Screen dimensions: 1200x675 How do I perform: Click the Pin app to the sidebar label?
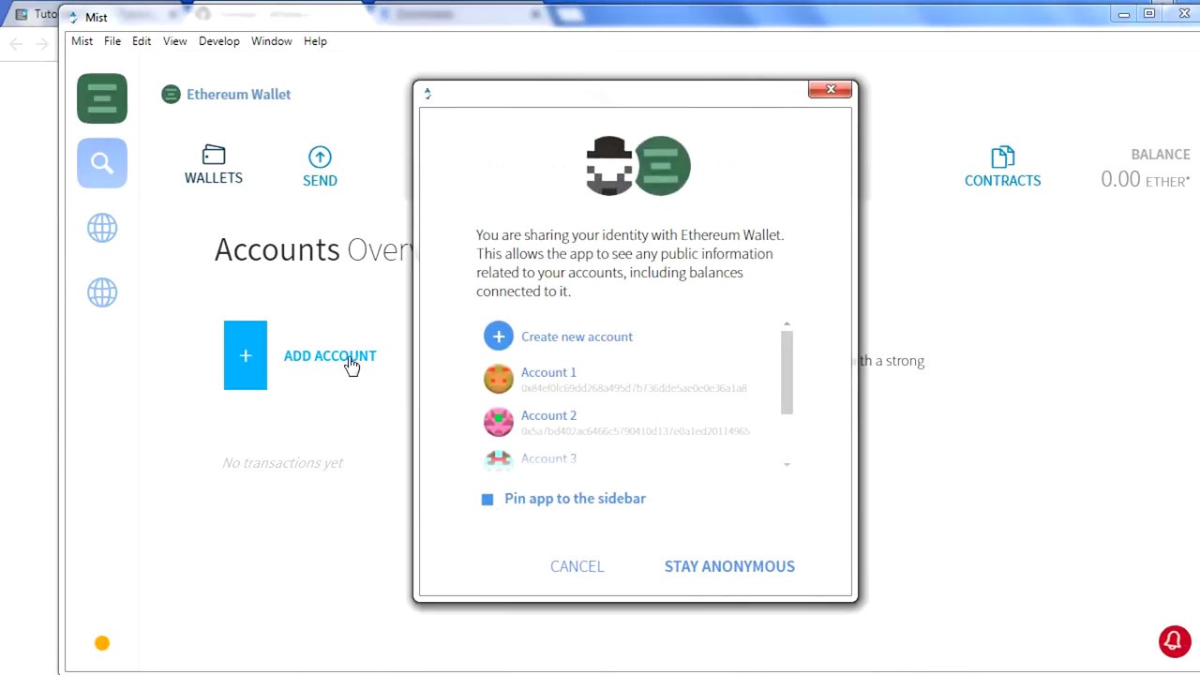(x=575, y=499)
